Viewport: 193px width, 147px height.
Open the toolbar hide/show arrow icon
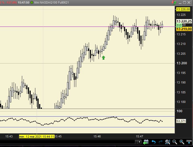[189, 142]
